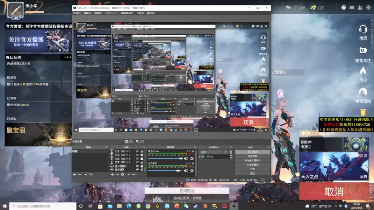Viewport: 374px width, 210px height.
Task: Open the 文件(F) menu in OBS
Action: (x=77, y=14)
